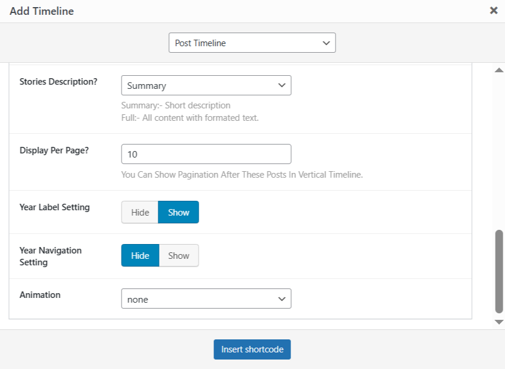Select Hide for Year Label Setting

[x=140, y=212]
